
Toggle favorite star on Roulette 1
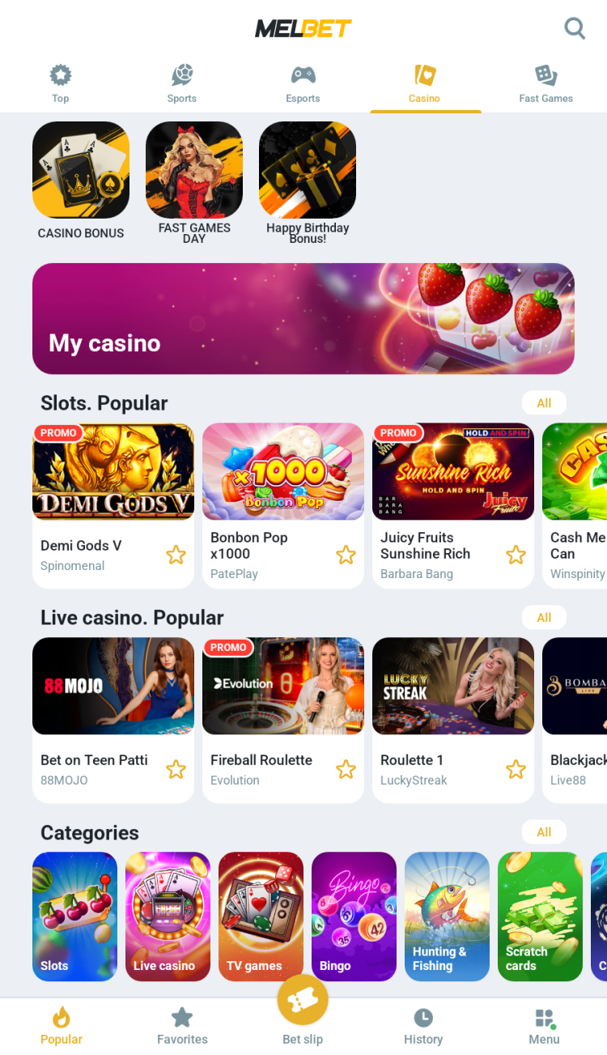point(516,769)
